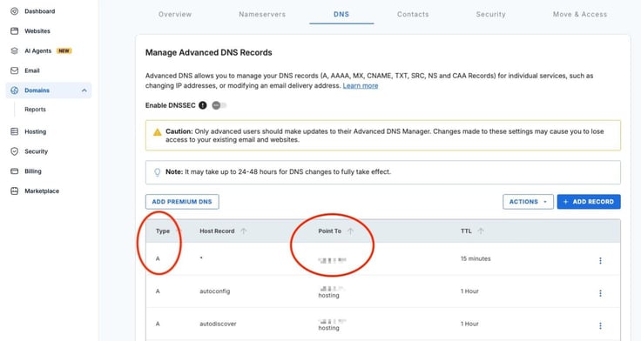
Task: Open the Actions dropdown
Action: click(528, 202)
